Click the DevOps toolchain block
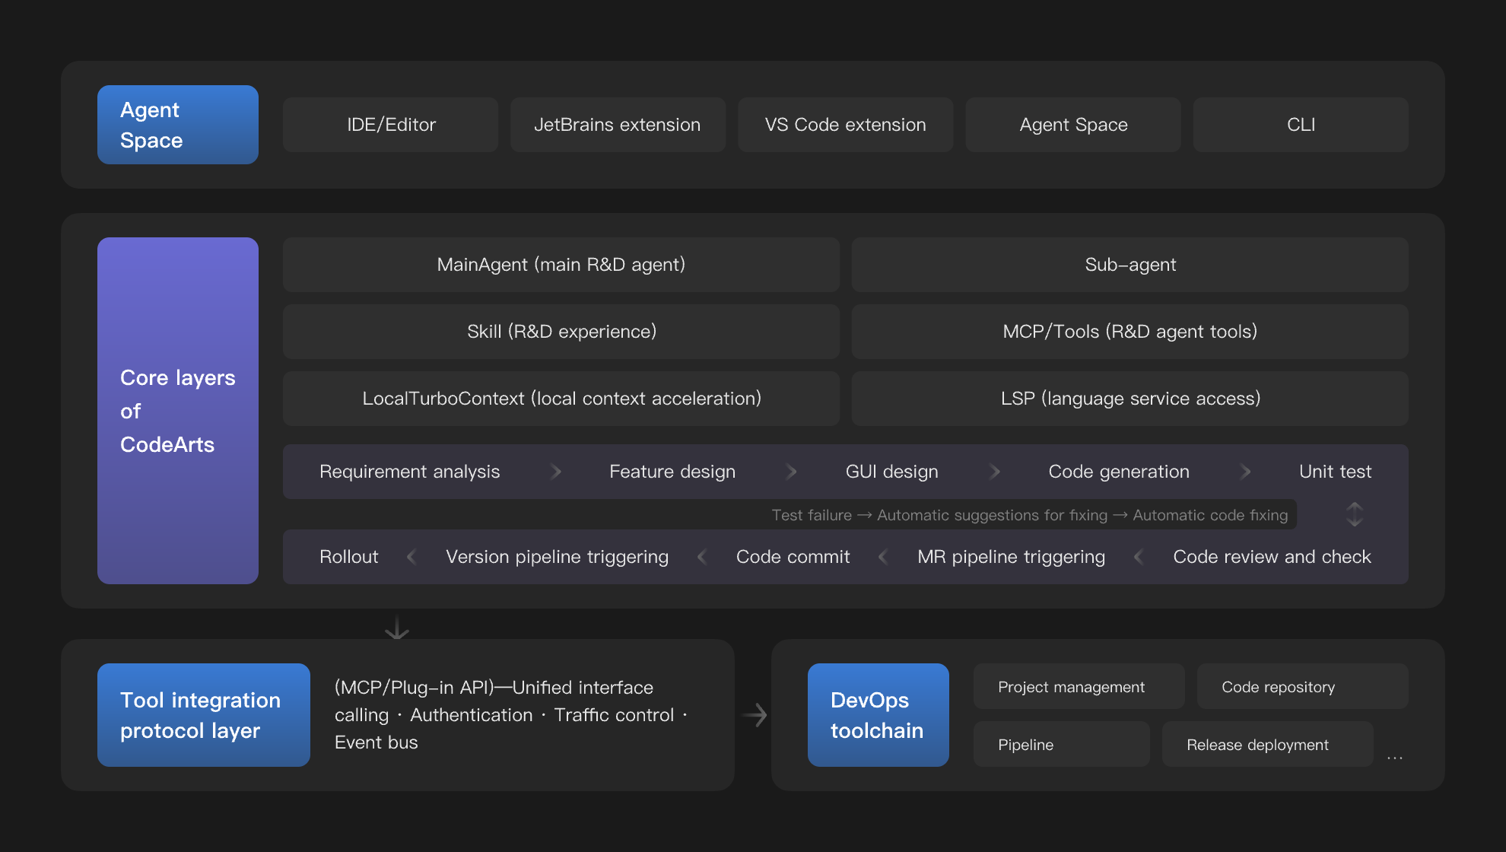The height and width of the screenshot is (852, 1506). (878, 715)
